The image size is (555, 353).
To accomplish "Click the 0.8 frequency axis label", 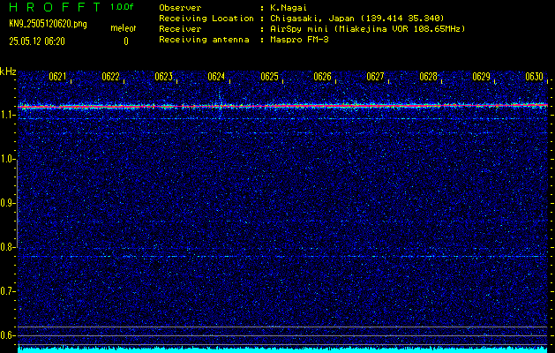I will tap(7, 247).
